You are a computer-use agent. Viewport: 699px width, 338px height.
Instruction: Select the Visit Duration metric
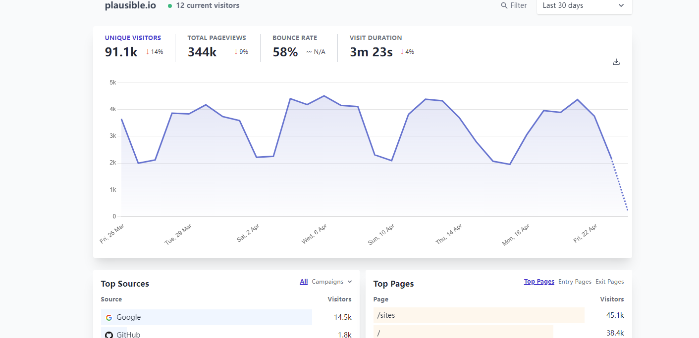[x=376, y=38]
